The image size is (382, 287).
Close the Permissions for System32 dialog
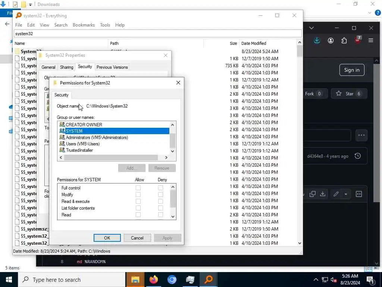[178, 83]
